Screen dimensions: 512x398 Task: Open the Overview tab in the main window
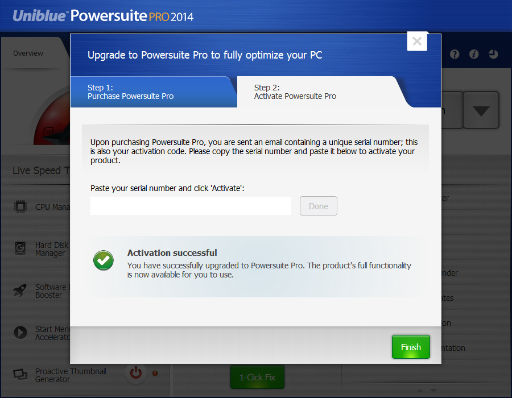28,53
